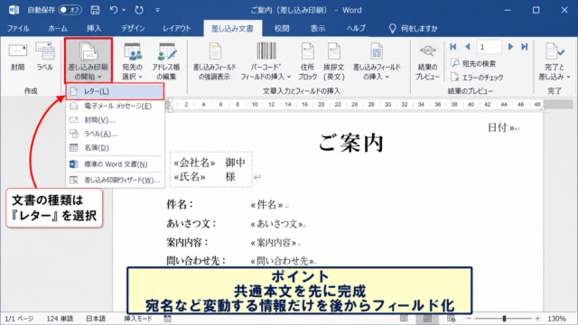Go to first record arrow
This screenshot has height=325, width=578.
pos(453,47)
